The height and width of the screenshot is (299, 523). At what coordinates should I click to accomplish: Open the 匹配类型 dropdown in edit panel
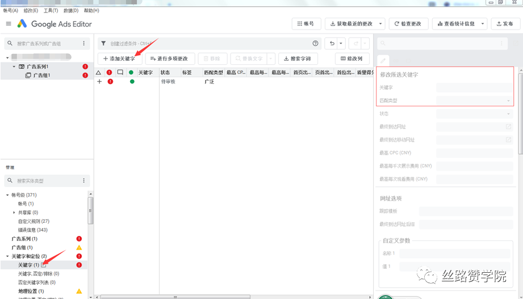(475, 101)
